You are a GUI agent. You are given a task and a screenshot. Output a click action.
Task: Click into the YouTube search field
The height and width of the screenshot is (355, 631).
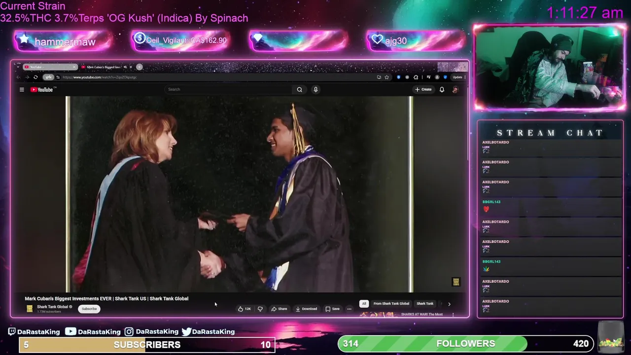(229, 89)
